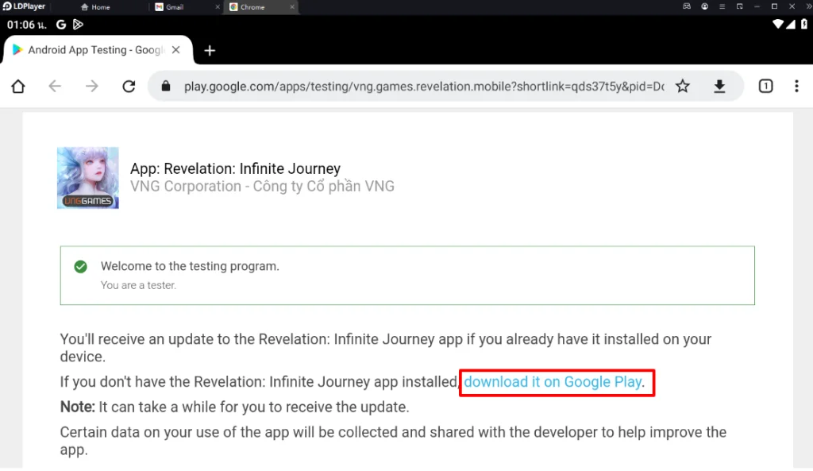Tap the Wi-Fi status icon
The height and width of the screenshot is (471, 813).
tap(778, 24)
